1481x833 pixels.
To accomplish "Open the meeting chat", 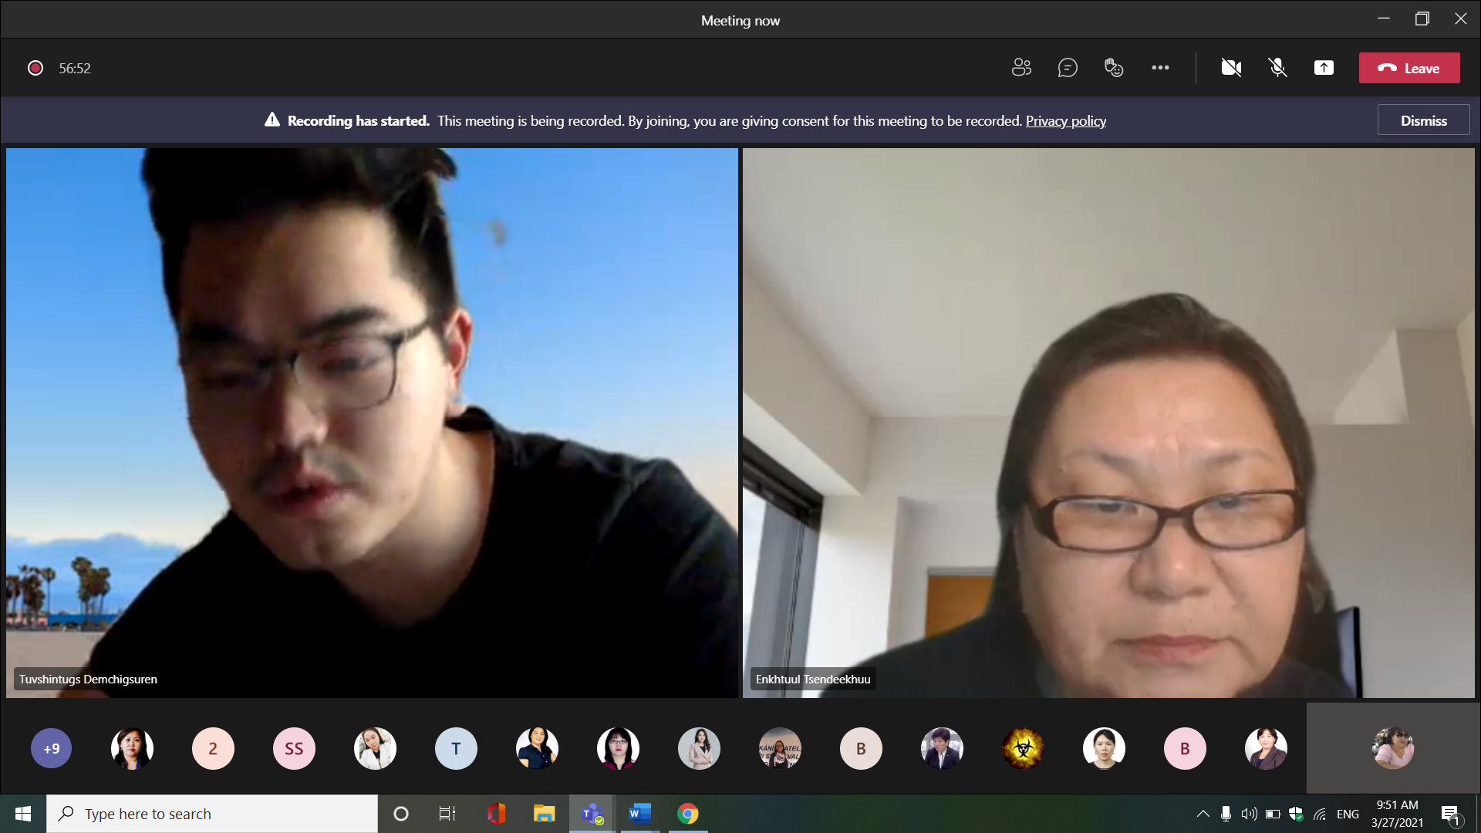I will 1068,68.
